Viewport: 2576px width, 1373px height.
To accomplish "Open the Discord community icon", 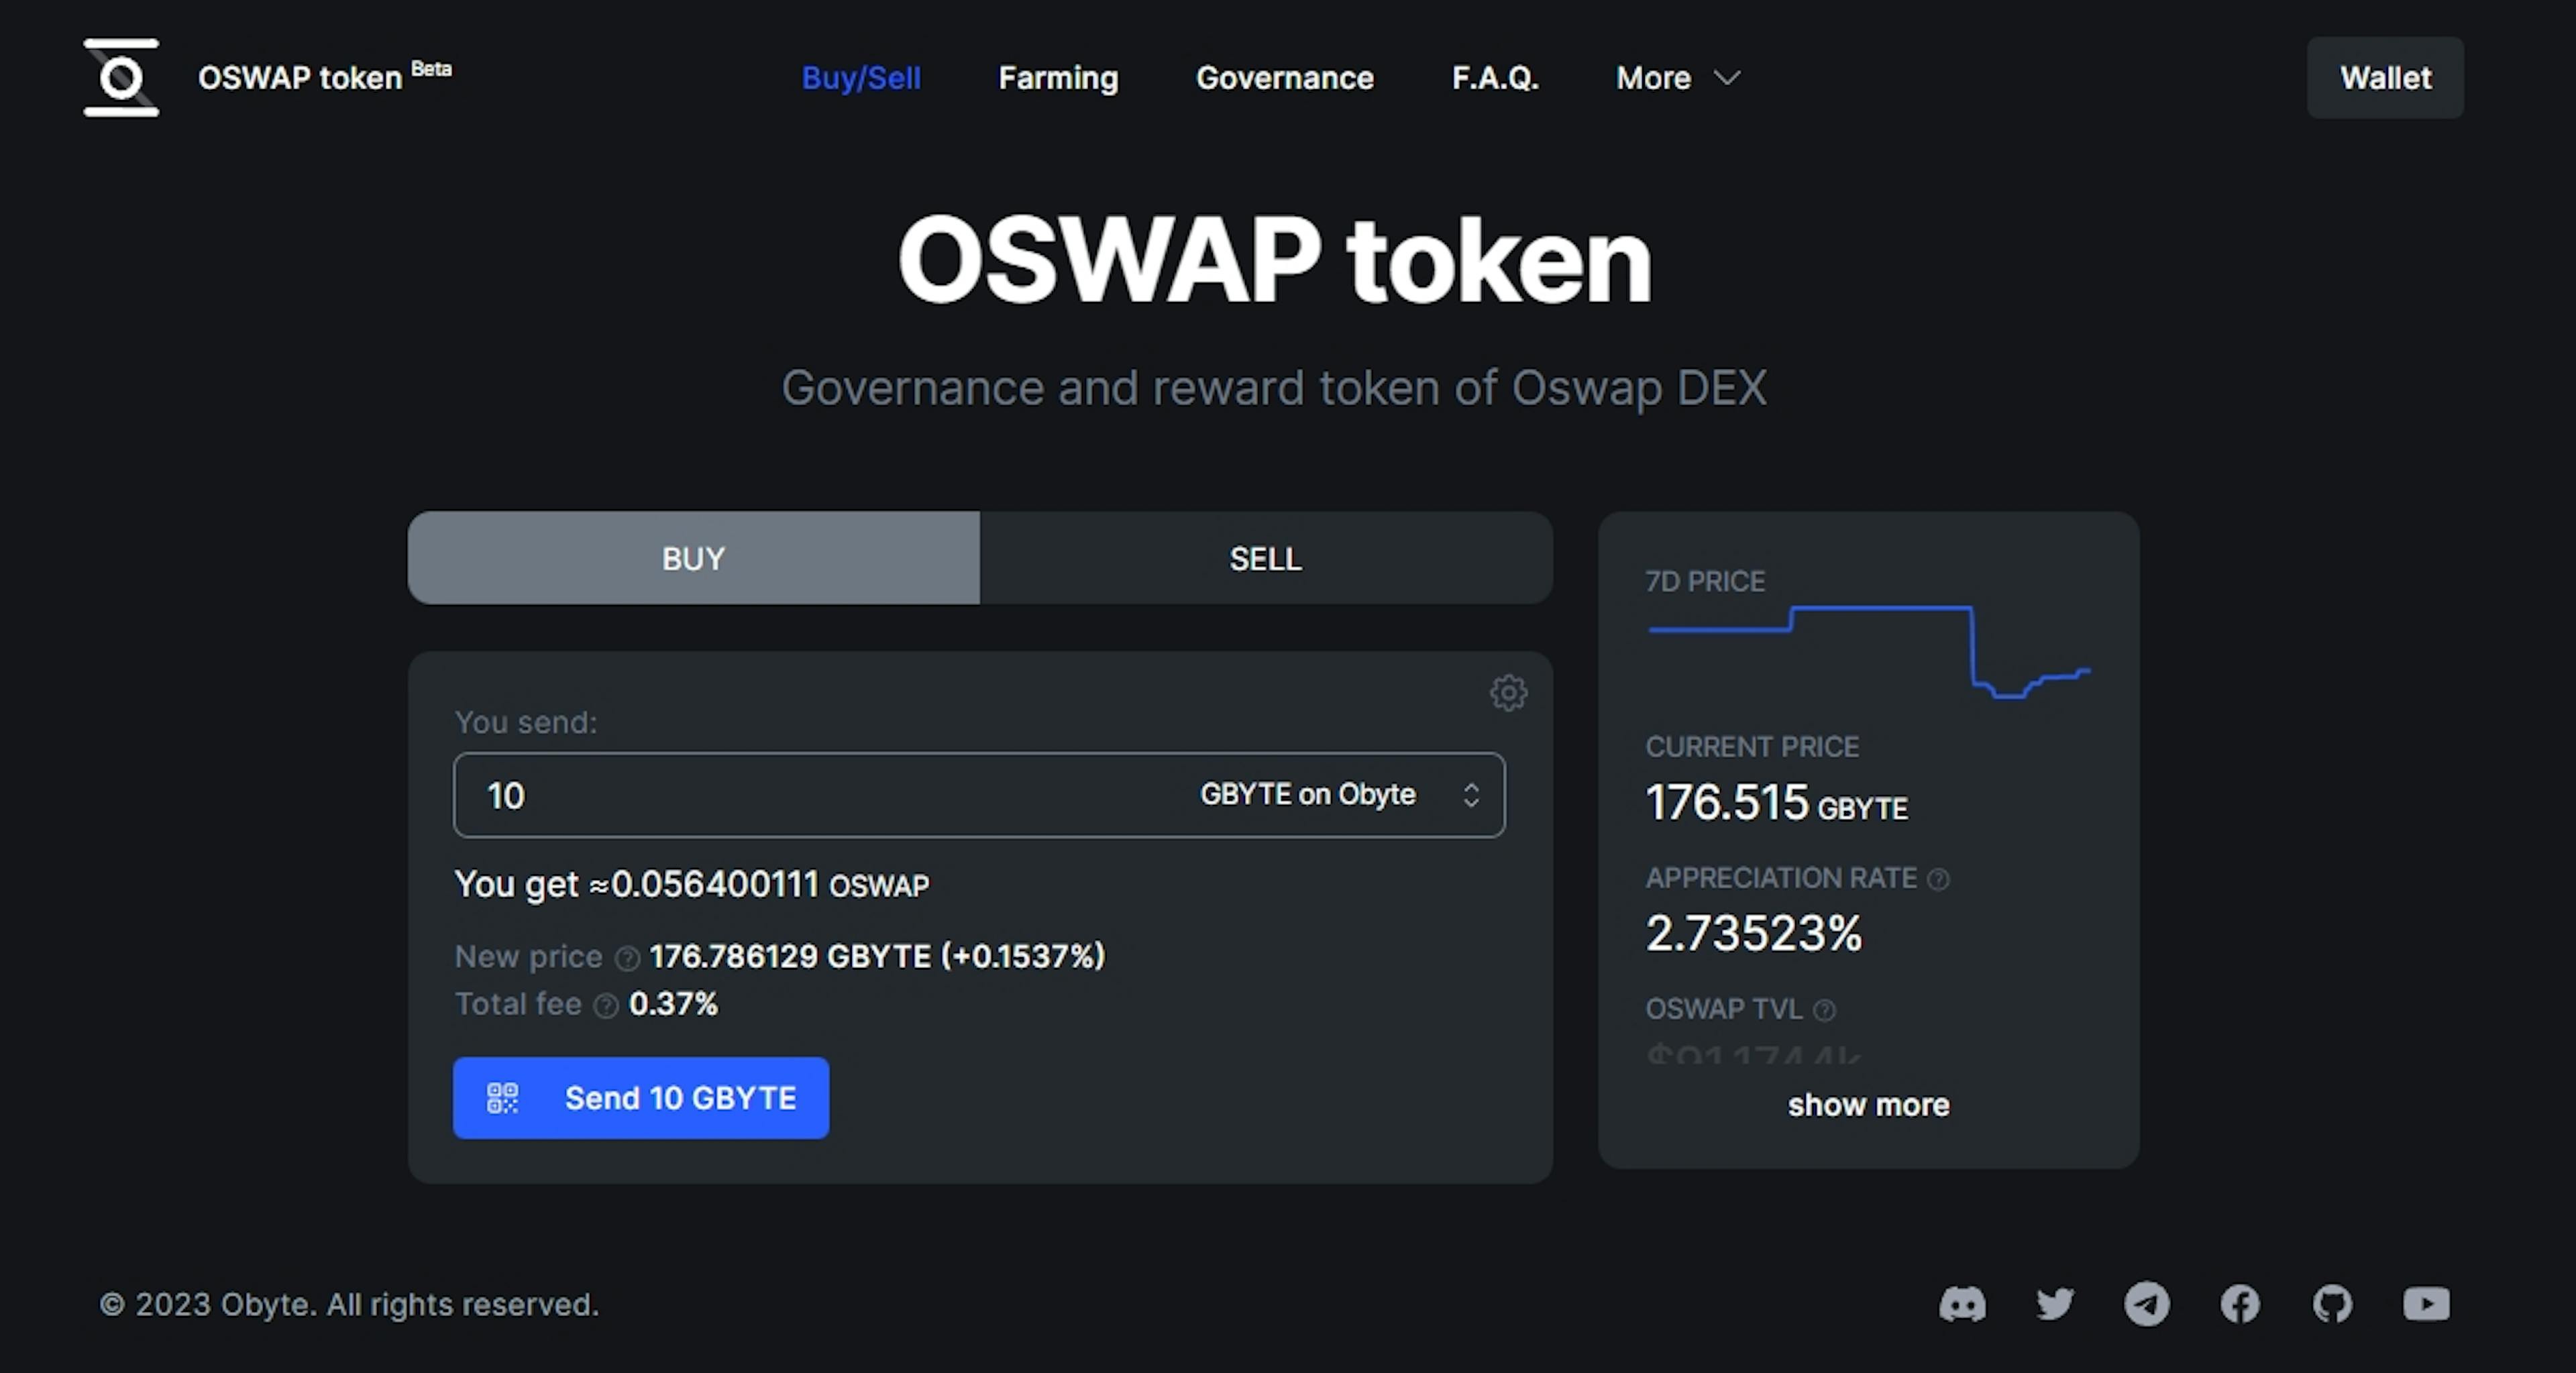I will click(1962, 1304).
